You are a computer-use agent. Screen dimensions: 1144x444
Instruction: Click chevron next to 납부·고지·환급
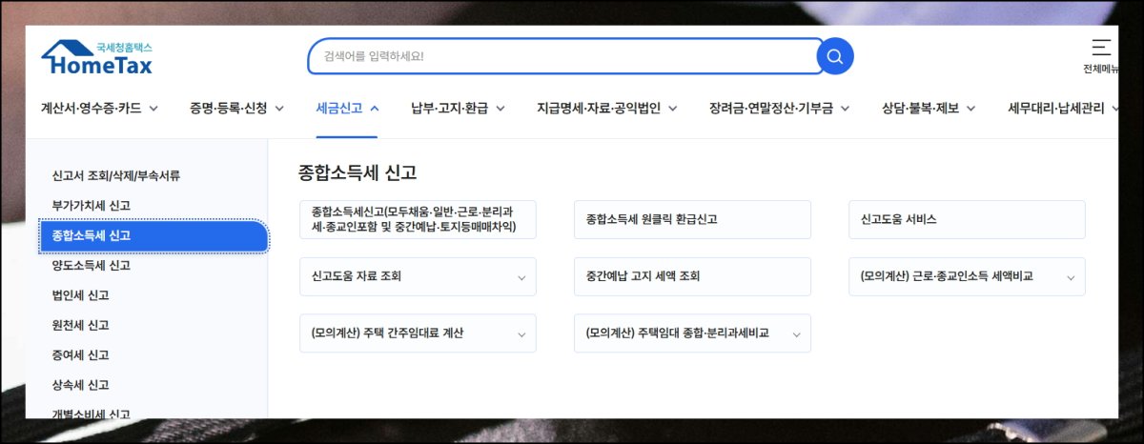click(x=500, y=109)
